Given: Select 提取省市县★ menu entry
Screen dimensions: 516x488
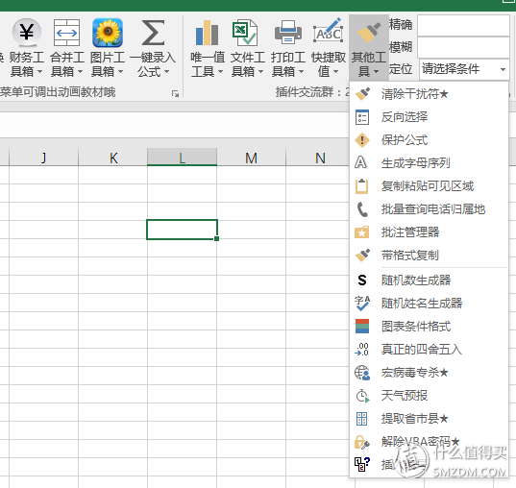Looking at the screenshot, I should [429, 419].
